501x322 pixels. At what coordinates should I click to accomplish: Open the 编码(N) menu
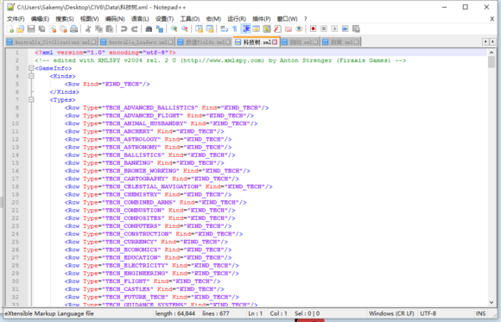[115, 19]
